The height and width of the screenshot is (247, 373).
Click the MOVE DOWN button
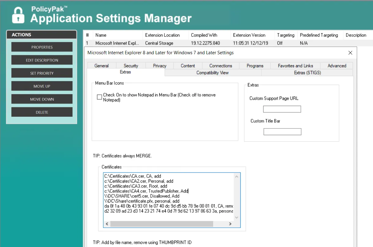(x=42, y=99)
